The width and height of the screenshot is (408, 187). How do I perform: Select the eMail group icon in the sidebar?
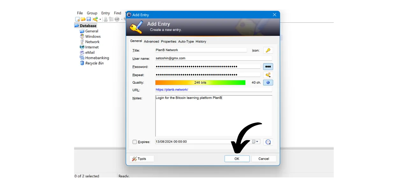pyautogui.click(x=83, y=52)
